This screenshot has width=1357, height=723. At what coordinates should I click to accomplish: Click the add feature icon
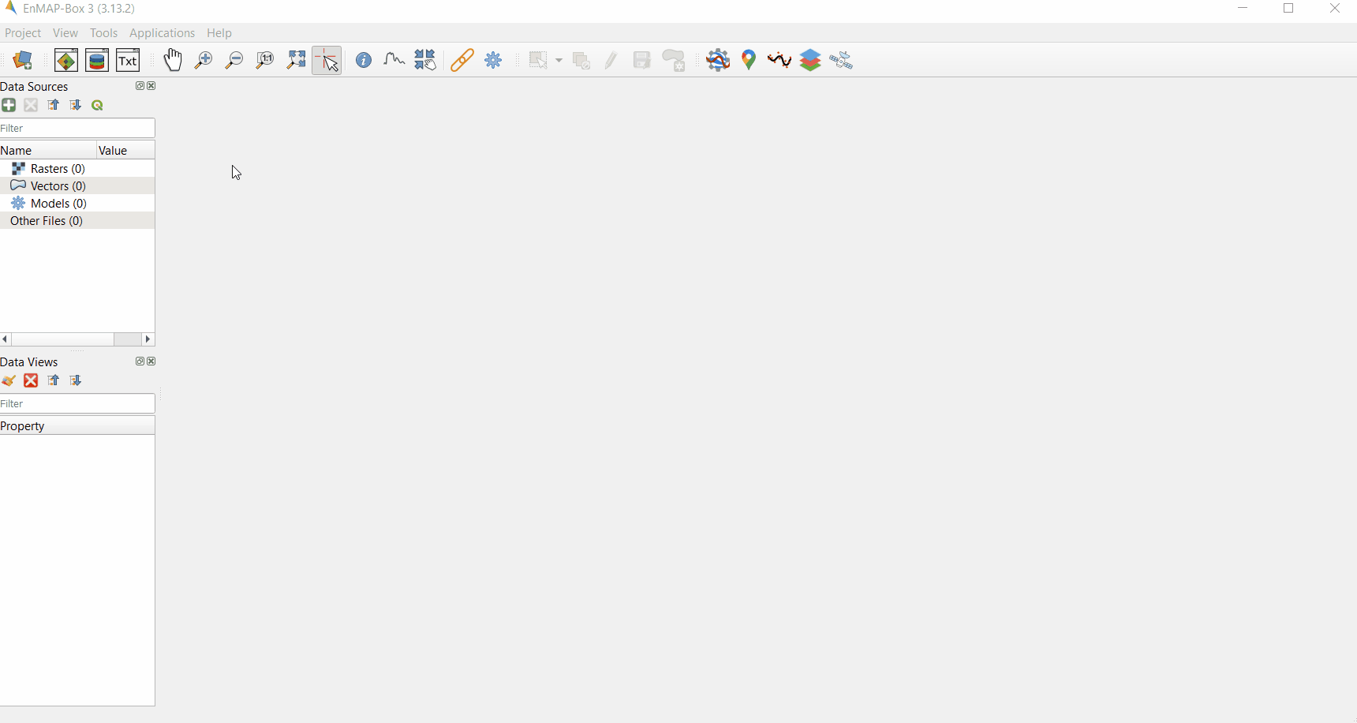click(x=675, y=61)
